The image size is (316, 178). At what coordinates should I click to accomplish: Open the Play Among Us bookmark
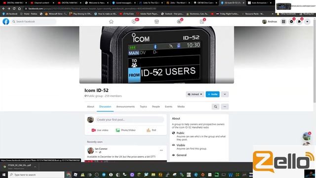80,14
